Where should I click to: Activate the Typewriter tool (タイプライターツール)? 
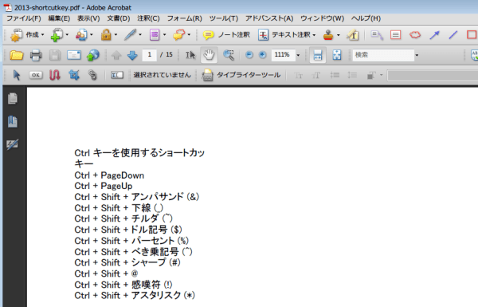coord(241,75)
